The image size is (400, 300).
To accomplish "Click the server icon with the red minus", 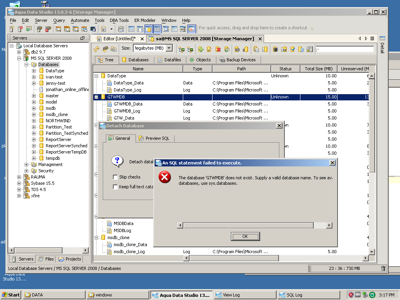I will point(20,29).
